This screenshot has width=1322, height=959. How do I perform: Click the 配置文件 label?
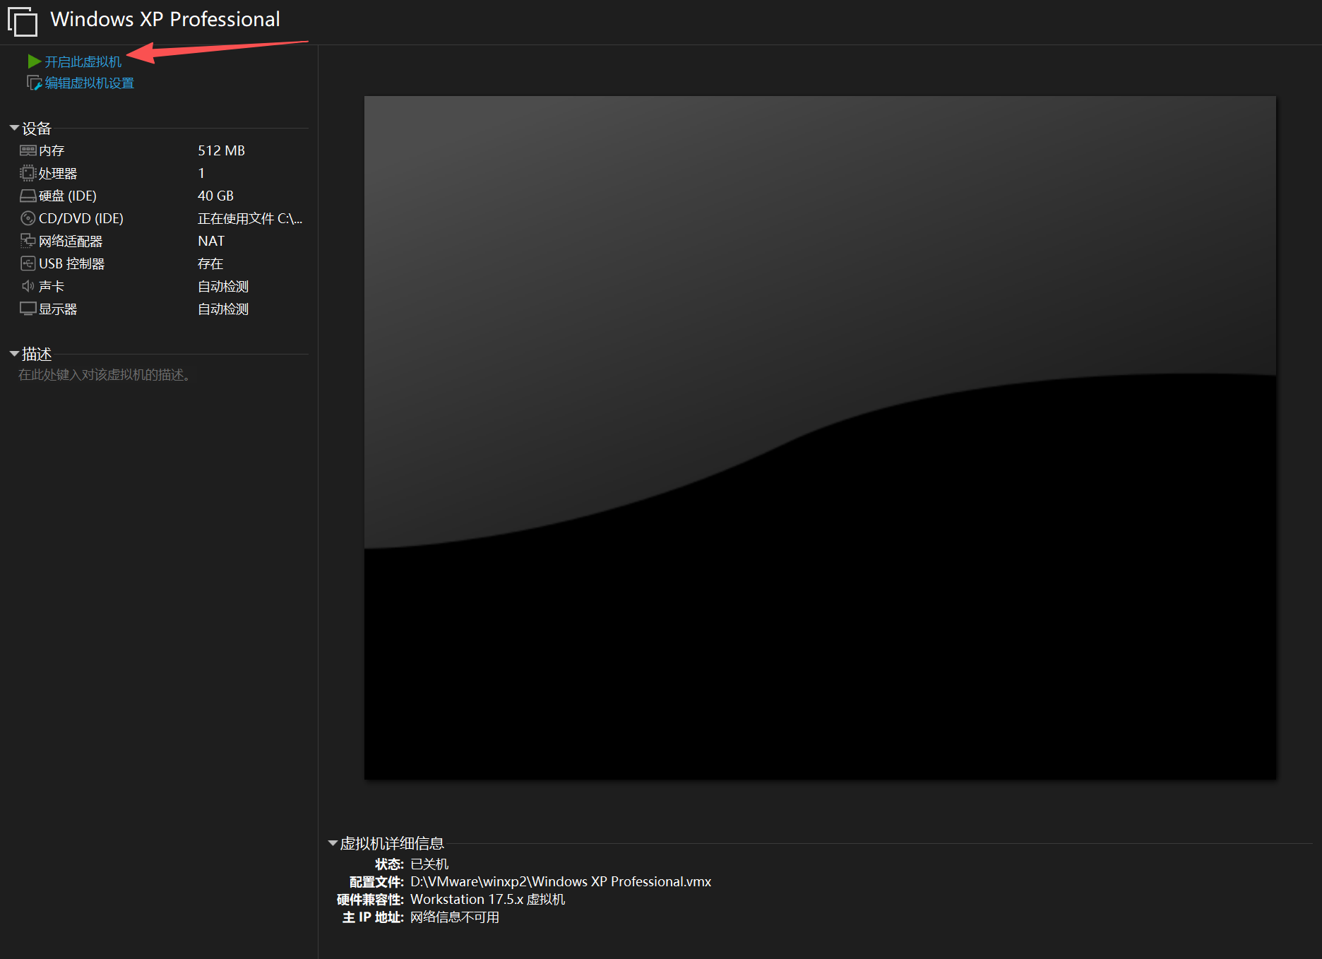click(x=376, y=881)
